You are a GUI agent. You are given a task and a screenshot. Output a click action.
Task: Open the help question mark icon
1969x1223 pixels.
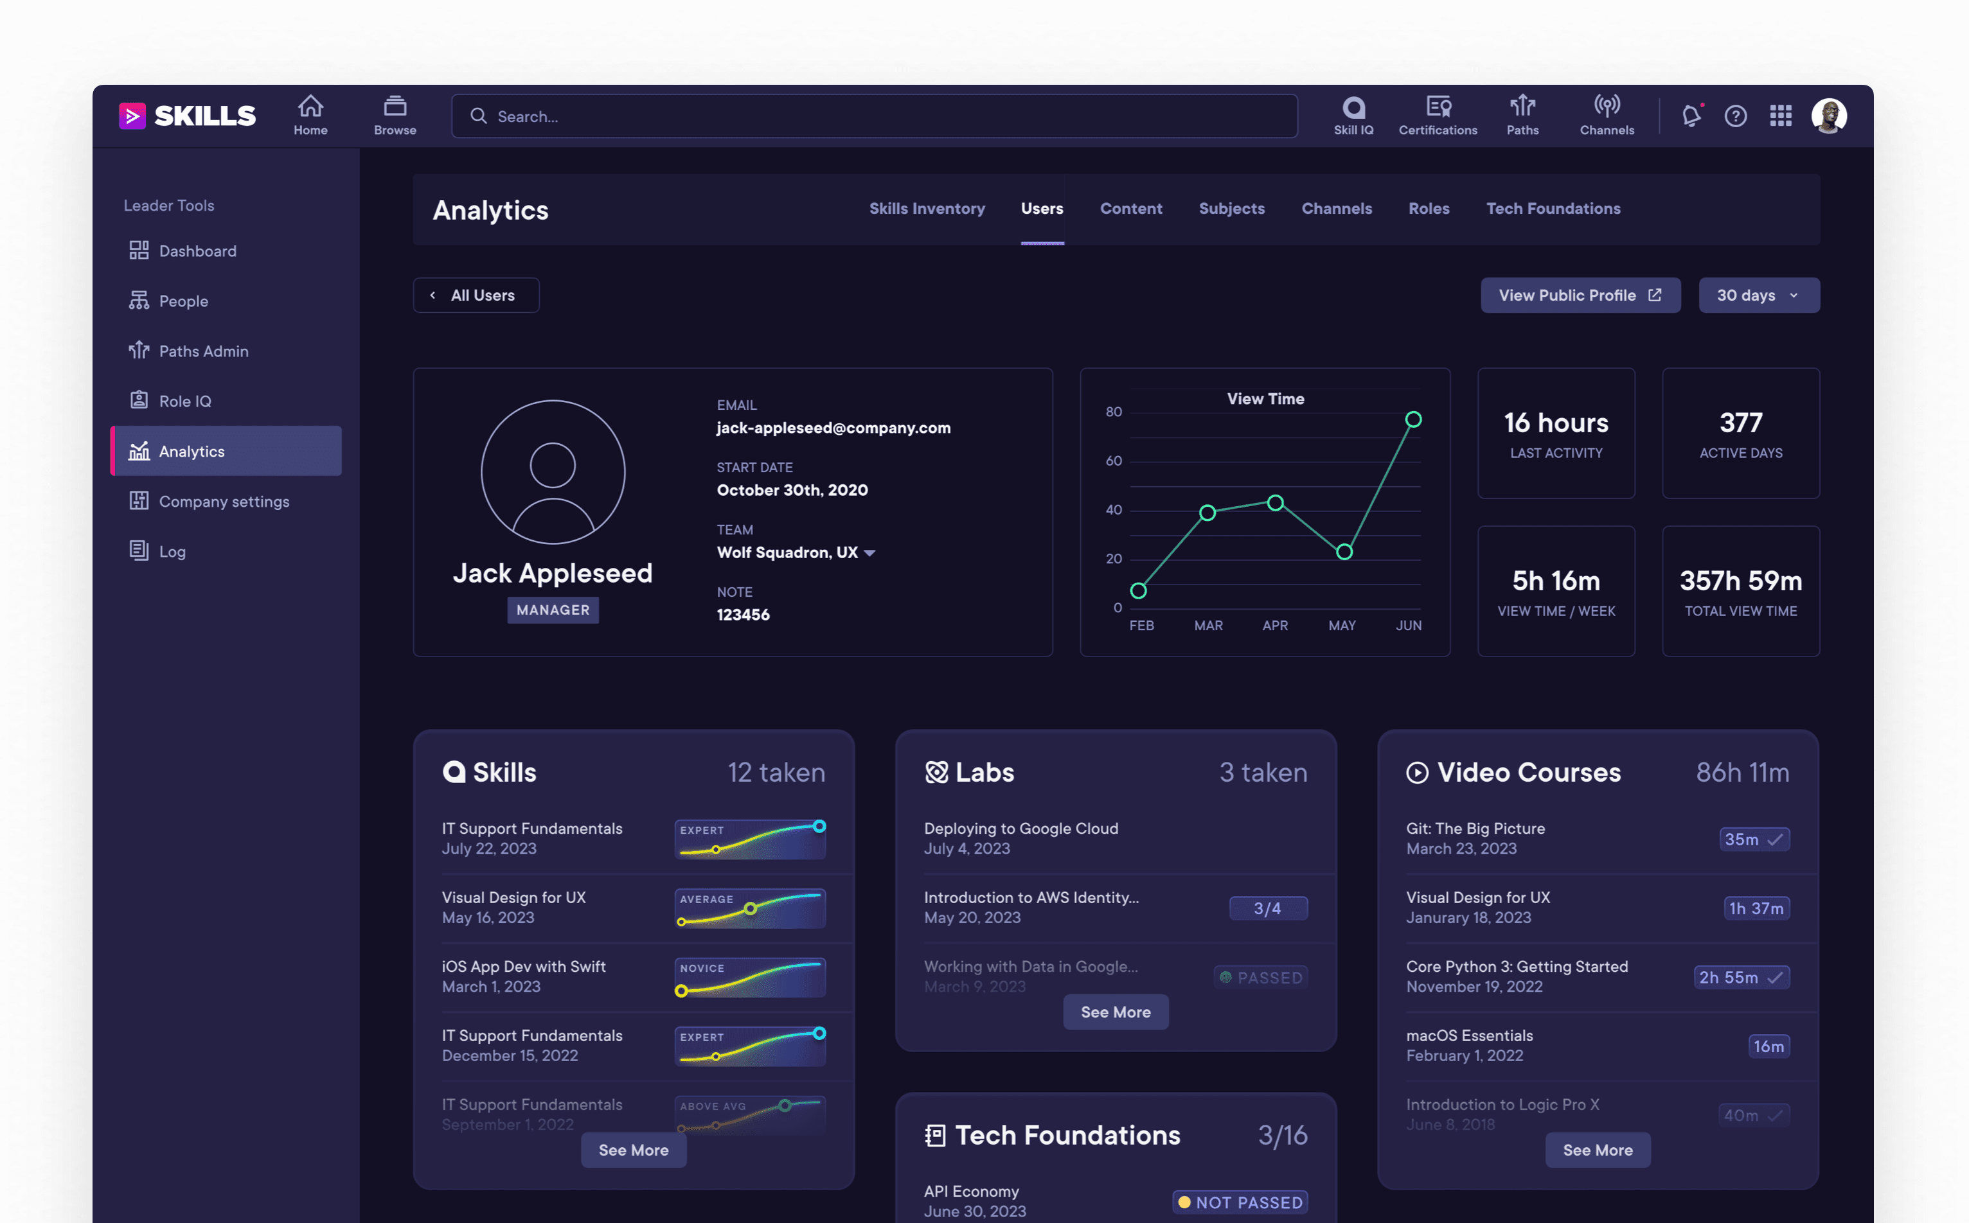click(x=1735, y=116)
